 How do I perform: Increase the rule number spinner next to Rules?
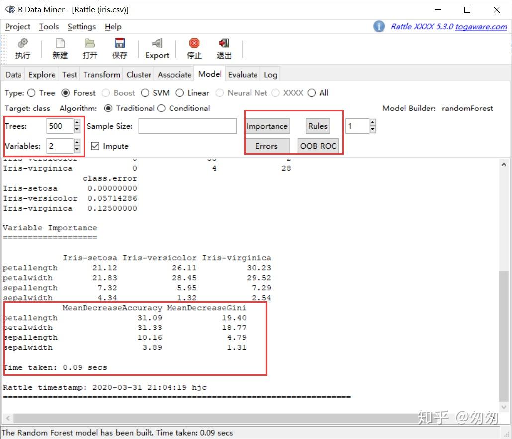[373, 123]
